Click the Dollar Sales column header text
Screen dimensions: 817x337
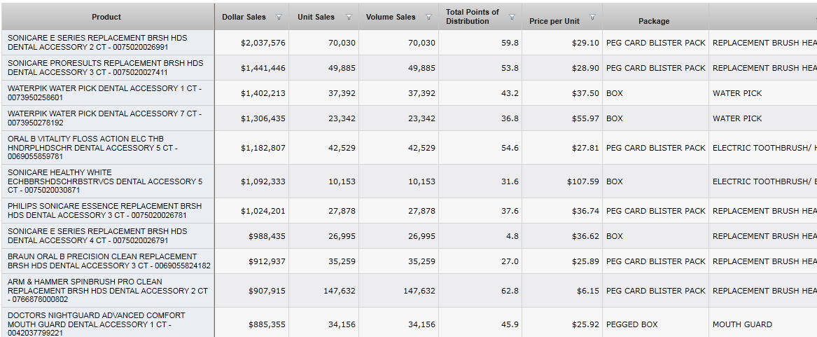click(244, 17)
